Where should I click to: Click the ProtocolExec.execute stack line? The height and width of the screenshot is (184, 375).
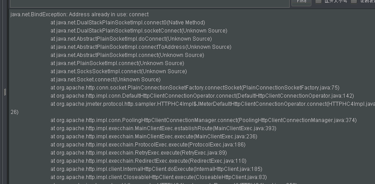coord(148,145)
